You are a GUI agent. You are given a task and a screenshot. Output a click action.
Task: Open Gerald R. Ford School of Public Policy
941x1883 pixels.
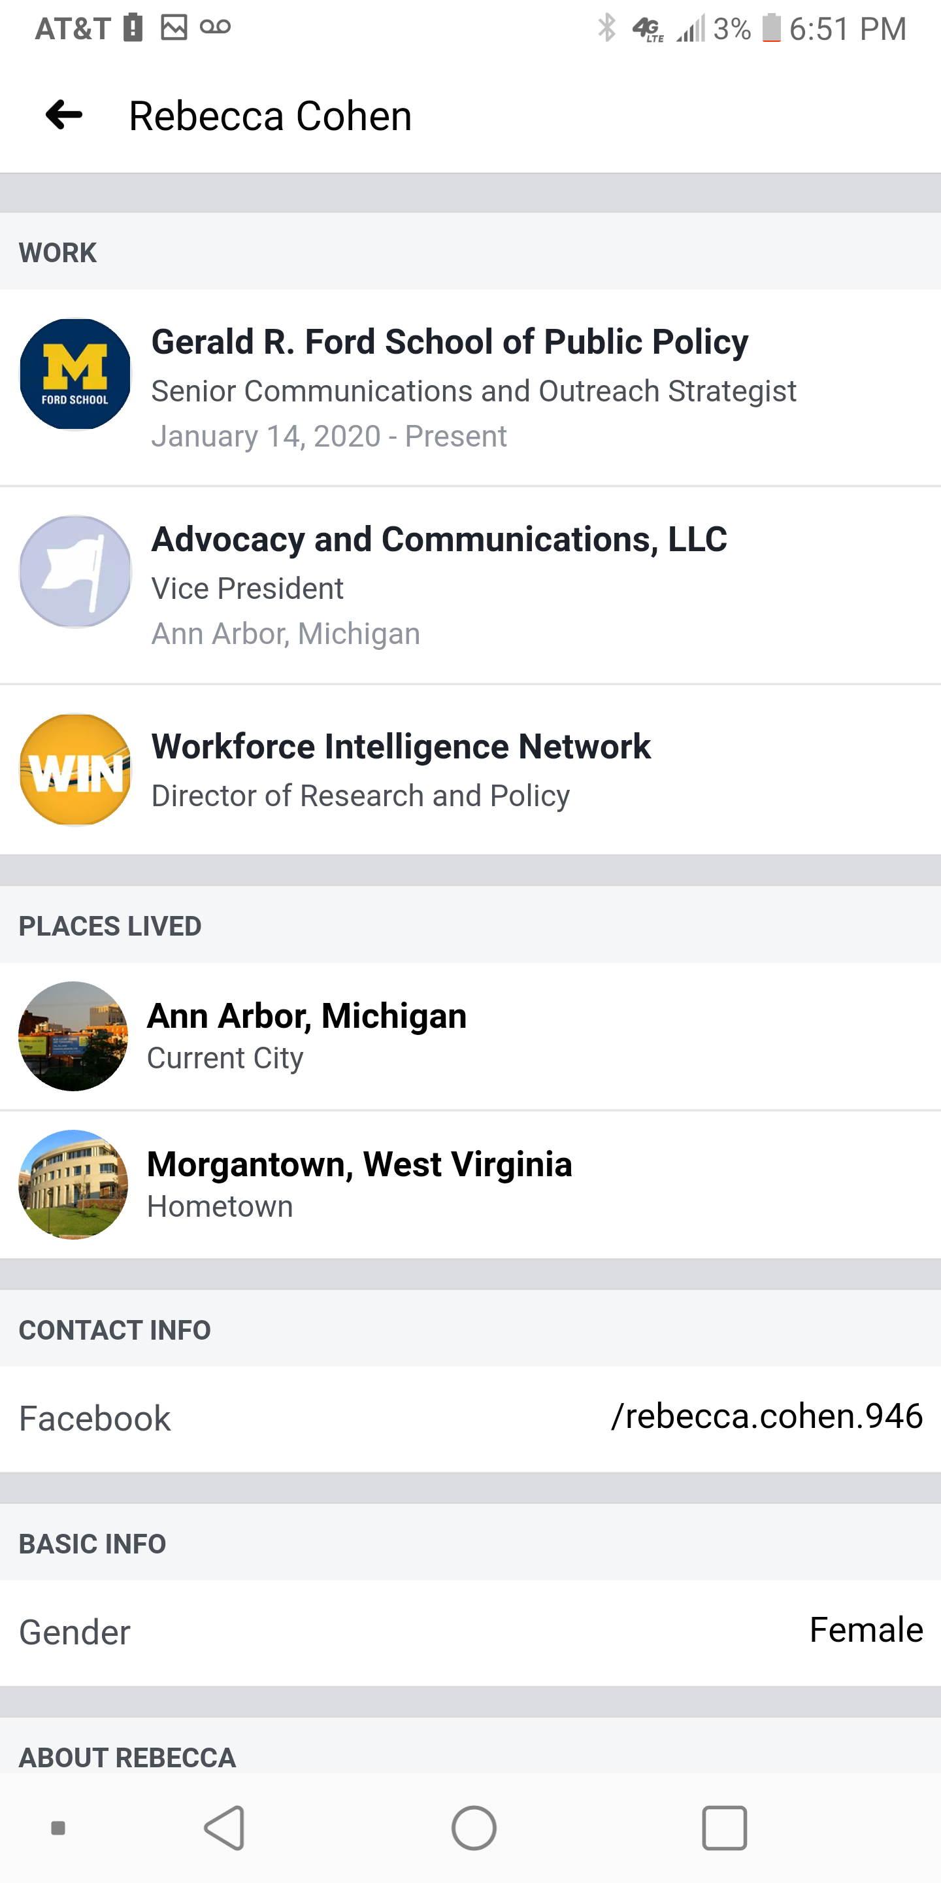pos(450,342)
